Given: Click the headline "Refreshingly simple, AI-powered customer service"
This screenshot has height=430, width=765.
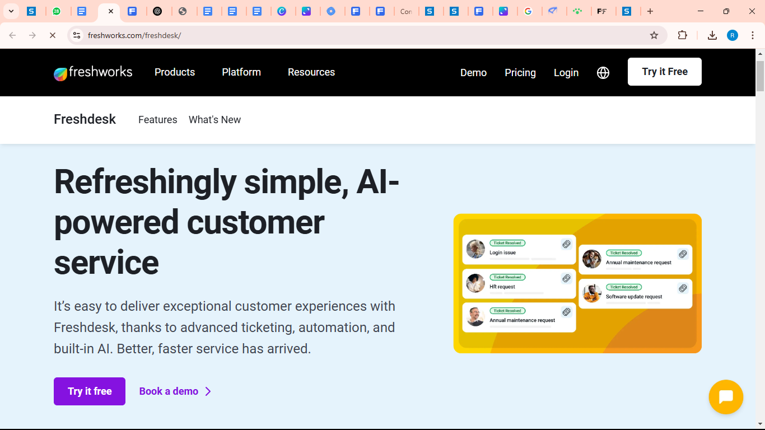Looking at the screenshot, I should pyautogui.click(x=227, y=222).
